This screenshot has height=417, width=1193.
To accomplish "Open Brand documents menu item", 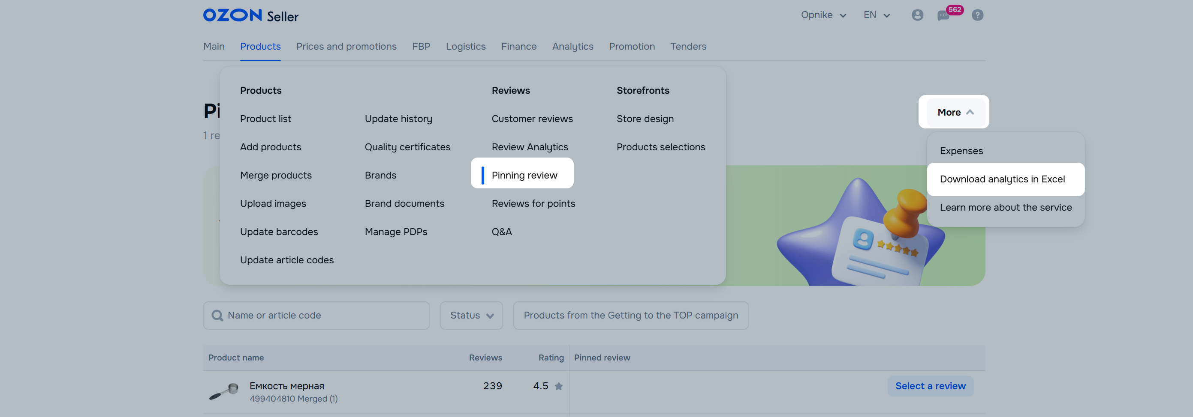I will [404, 203].
